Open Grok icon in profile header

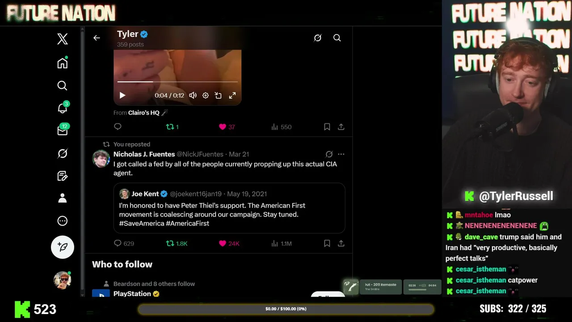(318, 38)
